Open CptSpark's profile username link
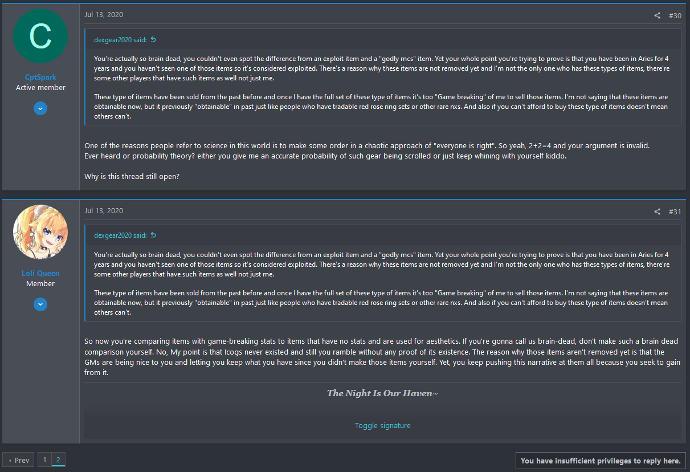 click(40, 77)
